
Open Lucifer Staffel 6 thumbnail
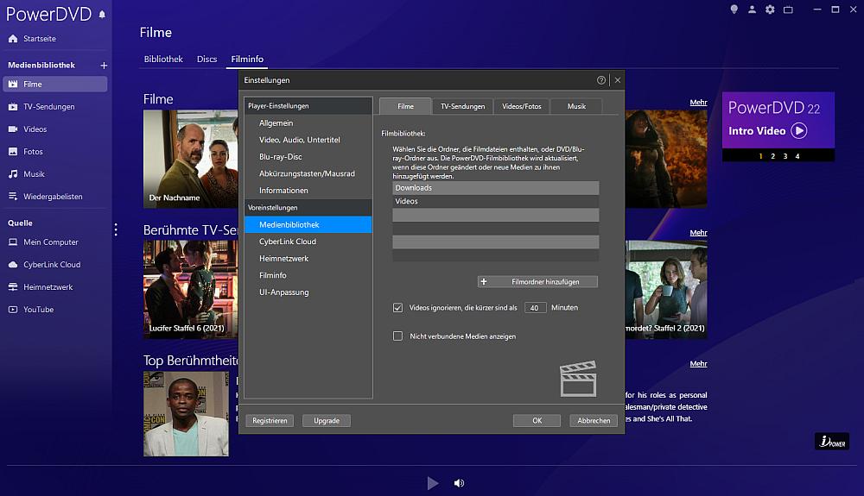point(191,289)
